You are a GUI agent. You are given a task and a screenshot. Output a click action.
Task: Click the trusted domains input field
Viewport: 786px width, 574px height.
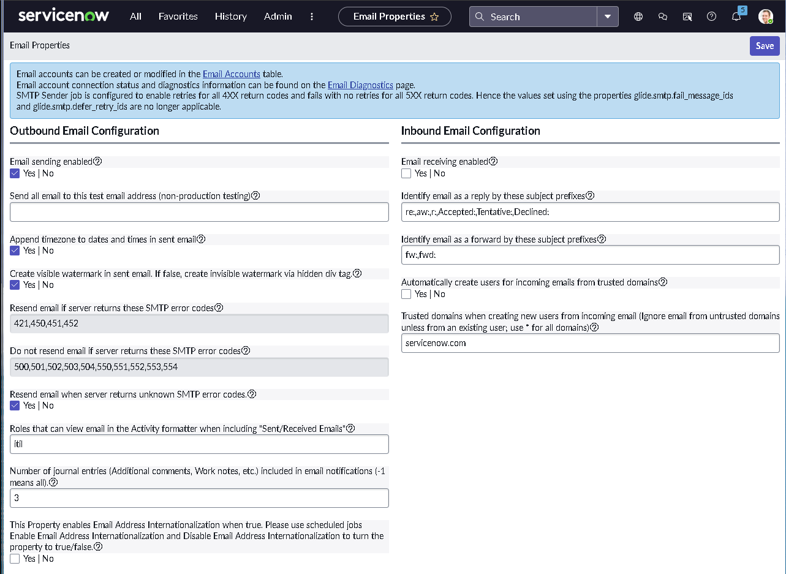(590, 343)
